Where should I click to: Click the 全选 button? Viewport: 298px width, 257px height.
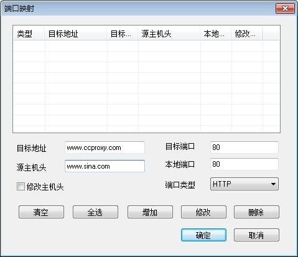[95, 212]
